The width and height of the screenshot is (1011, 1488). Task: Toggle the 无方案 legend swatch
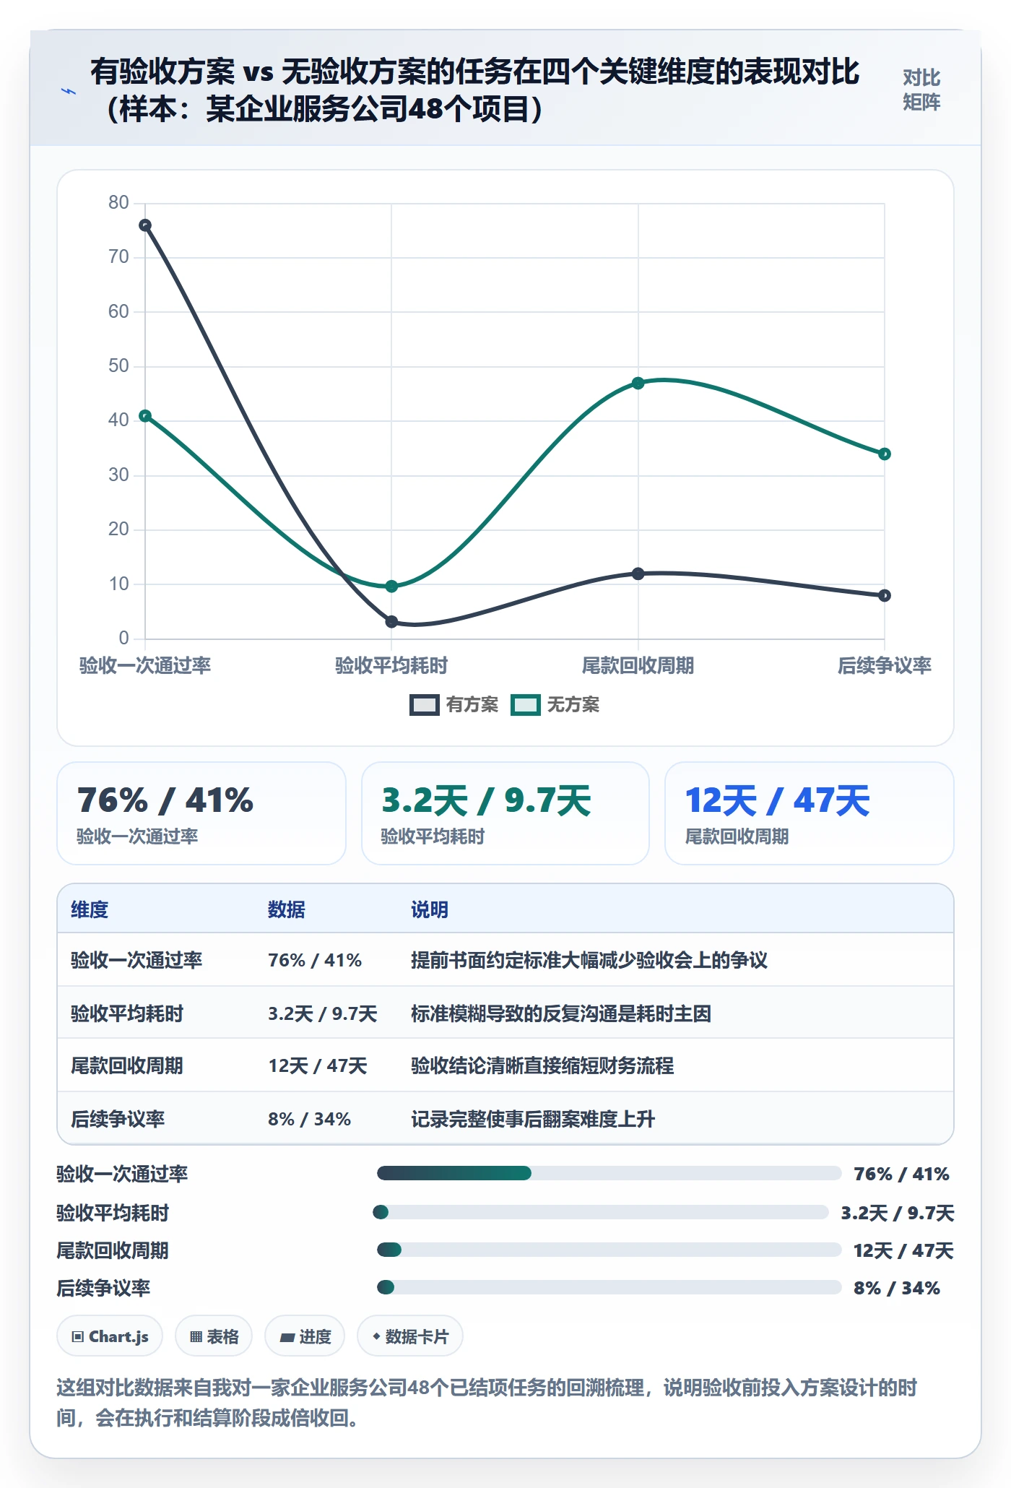pos(526,705)
